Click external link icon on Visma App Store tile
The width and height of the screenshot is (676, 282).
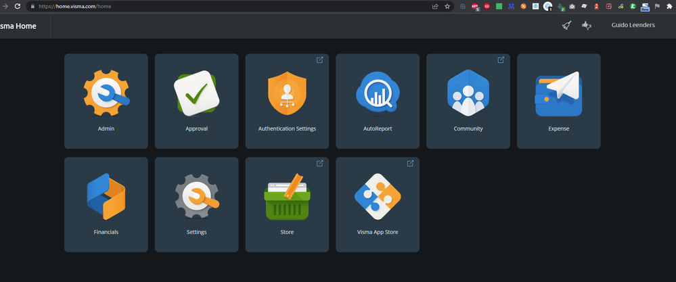(x=411, y=163)
